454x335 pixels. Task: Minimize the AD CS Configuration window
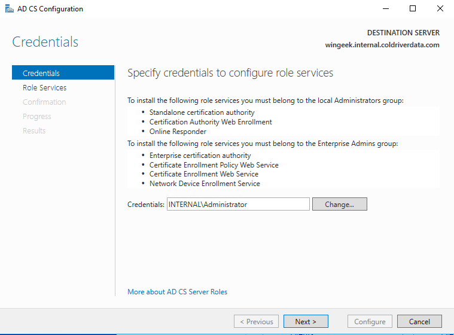coord(385,9)
